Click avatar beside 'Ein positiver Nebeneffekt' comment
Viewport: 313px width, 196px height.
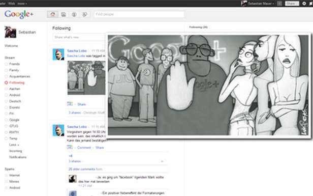point(73,193)
